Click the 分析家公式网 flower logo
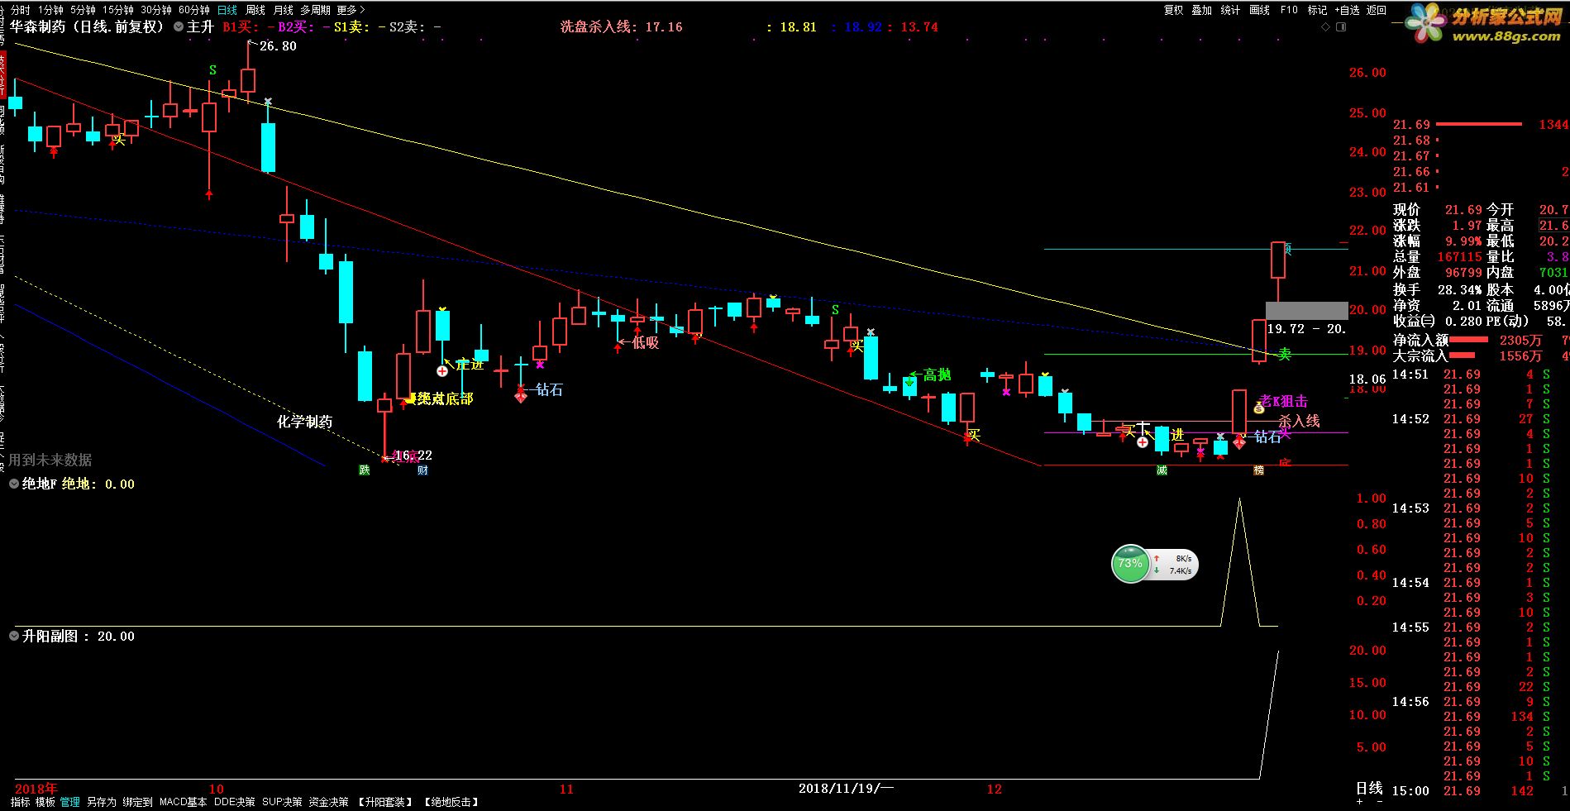Screen dimensions: 1570x811 pos(1428,23)
